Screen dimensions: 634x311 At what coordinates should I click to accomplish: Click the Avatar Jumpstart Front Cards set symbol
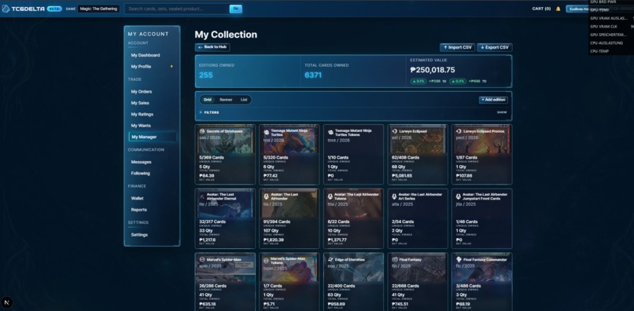coord(459,196)
